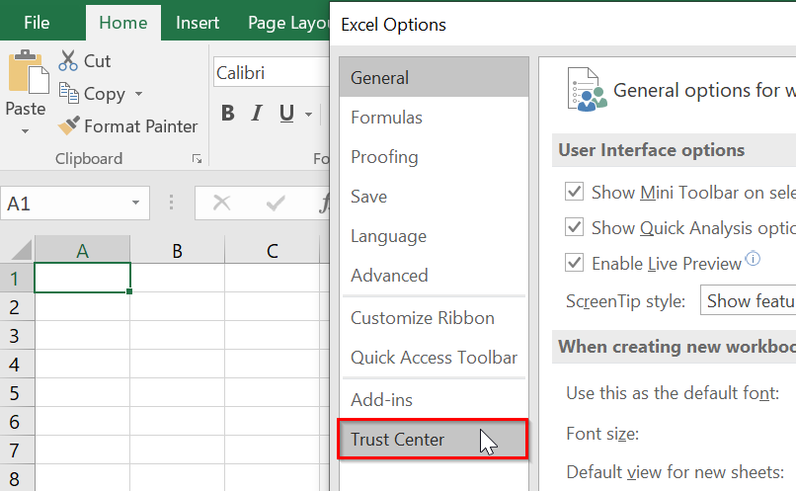Toggle Bold formatting
796x491 pixels.
pos(228,113)
